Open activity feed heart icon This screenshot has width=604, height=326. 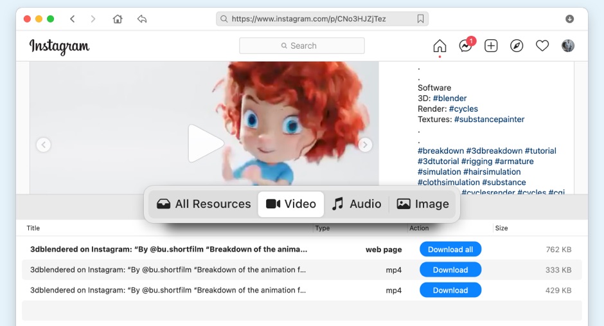[x=542, y=46]
